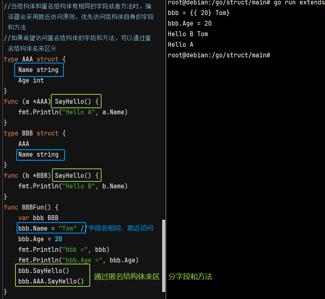Click the terminal prompt on the last line
The height and width of the screenshot is (299, 325).
[x=219, y=55]
